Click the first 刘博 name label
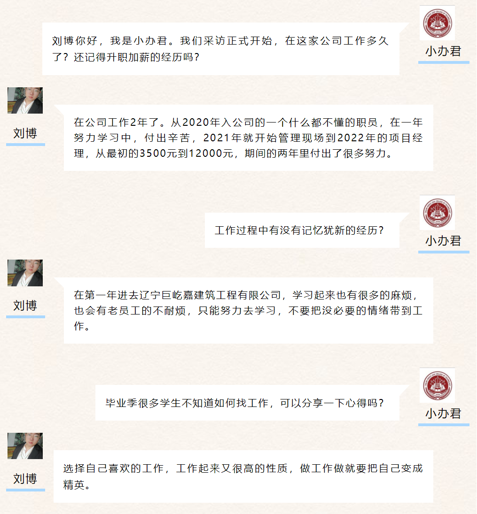The width and height of the screenshot is (477, 514). (25, 133)
